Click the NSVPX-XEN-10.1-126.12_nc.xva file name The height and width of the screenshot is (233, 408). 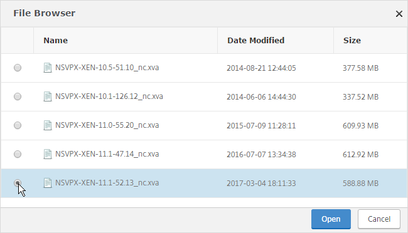click(109, 96)
